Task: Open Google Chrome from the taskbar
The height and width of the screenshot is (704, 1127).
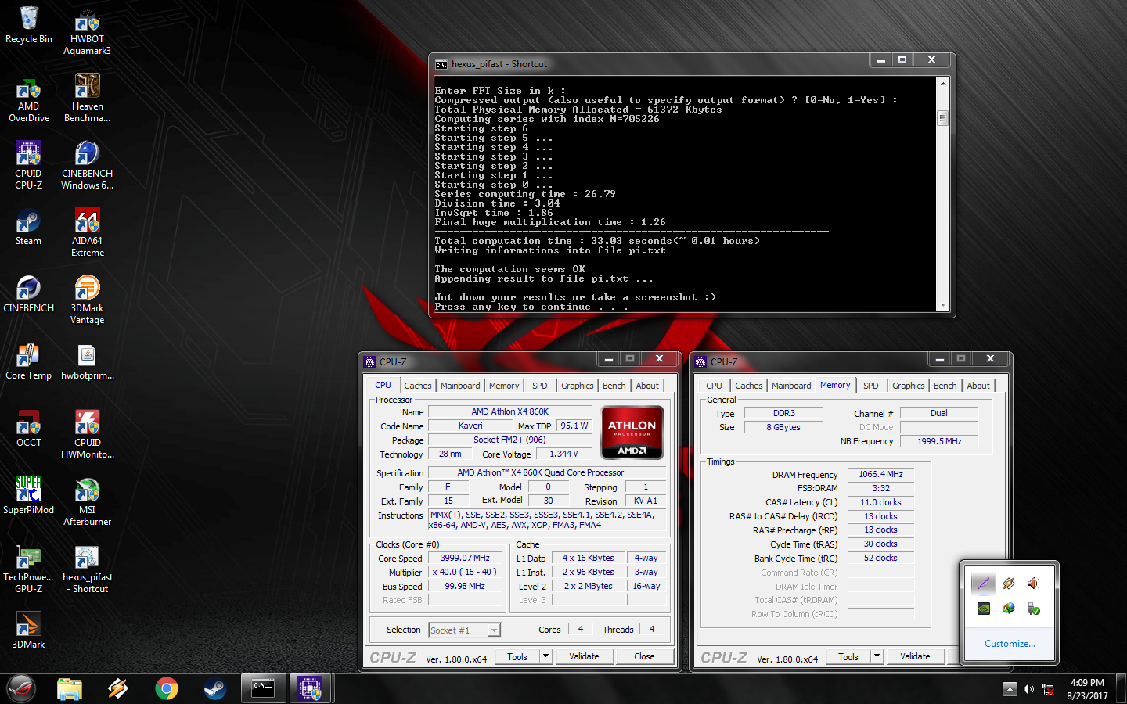Action: tap(167, 688)
